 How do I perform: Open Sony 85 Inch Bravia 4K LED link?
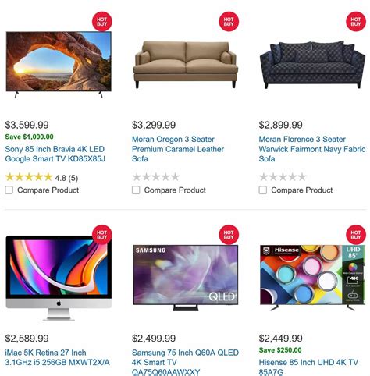[55, 154]
